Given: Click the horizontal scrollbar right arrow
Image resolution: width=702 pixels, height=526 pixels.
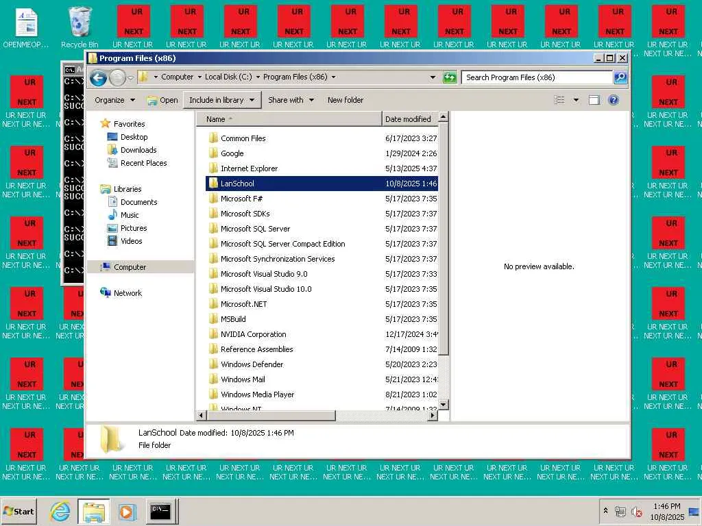Looking at the screenshot, I should click(432, 416).
